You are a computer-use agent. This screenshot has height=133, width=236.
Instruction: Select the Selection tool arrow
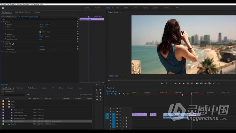pos(97,90)
